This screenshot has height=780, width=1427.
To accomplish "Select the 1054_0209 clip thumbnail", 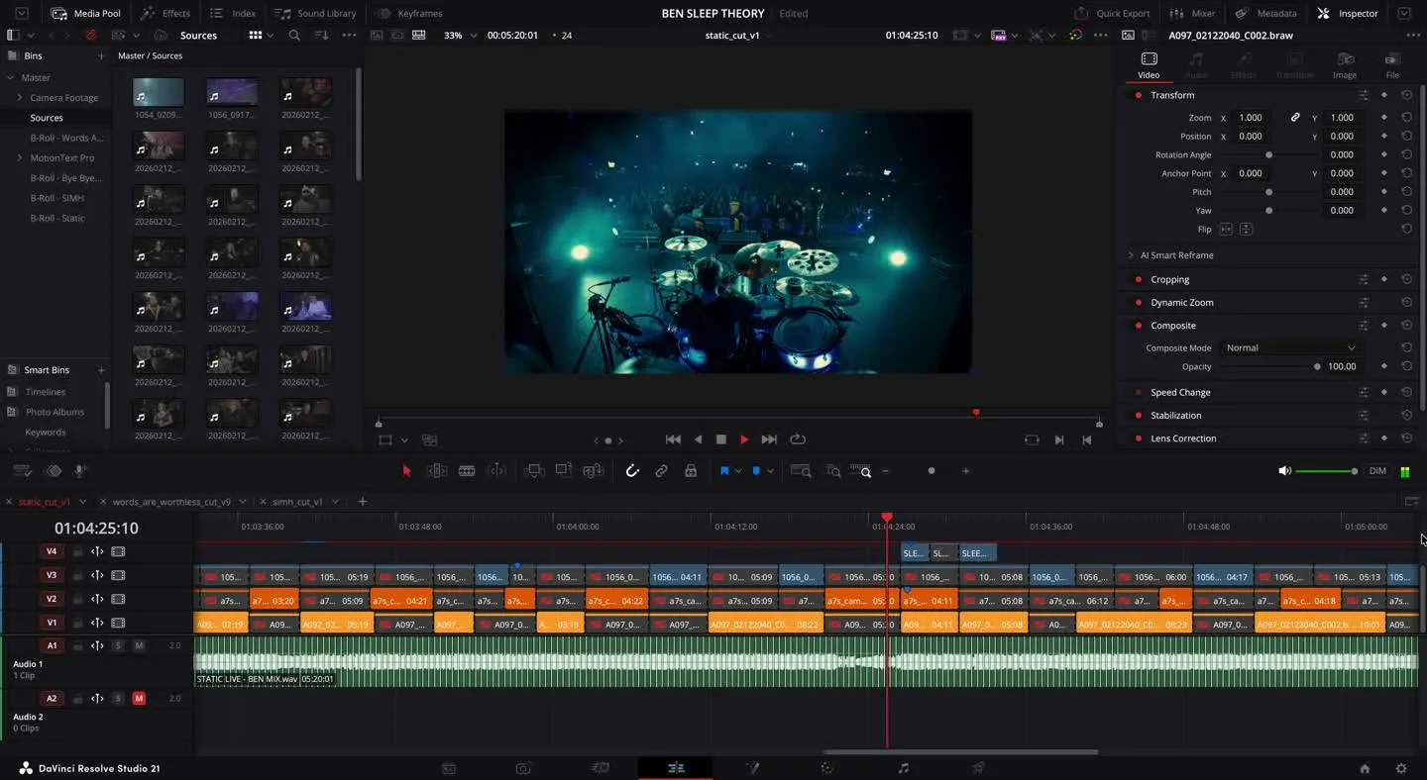I will (159, 93).
